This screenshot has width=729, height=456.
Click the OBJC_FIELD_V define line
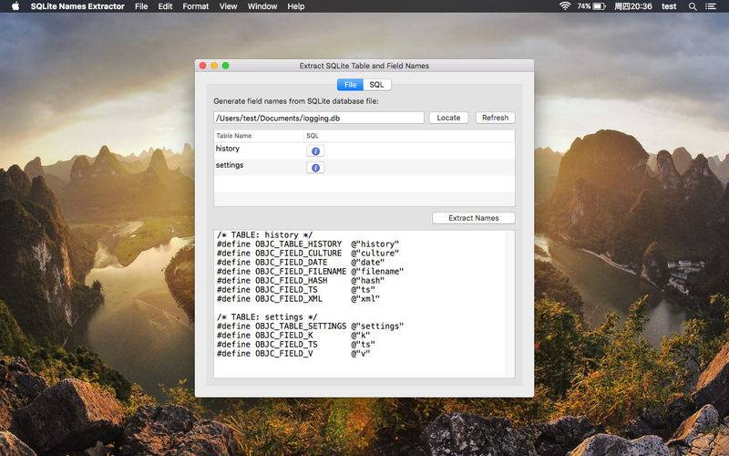point(293,354)
